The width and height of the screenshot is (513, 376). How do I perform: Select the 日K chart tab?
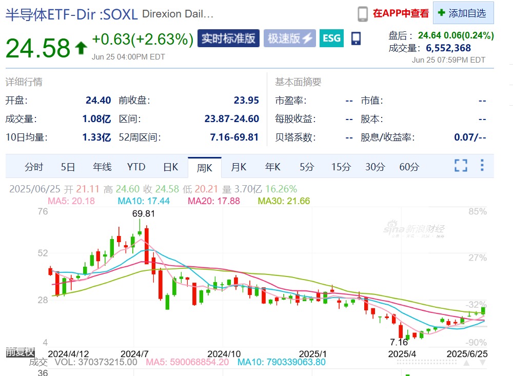click(170, 167)
